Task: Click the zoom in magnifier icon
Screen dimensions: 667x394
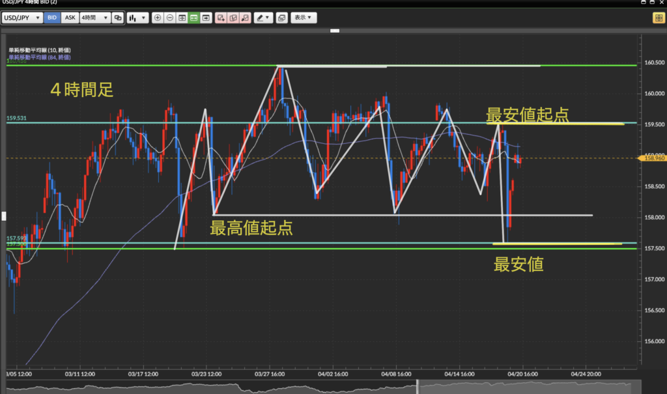Action: [x=158, y=18]
